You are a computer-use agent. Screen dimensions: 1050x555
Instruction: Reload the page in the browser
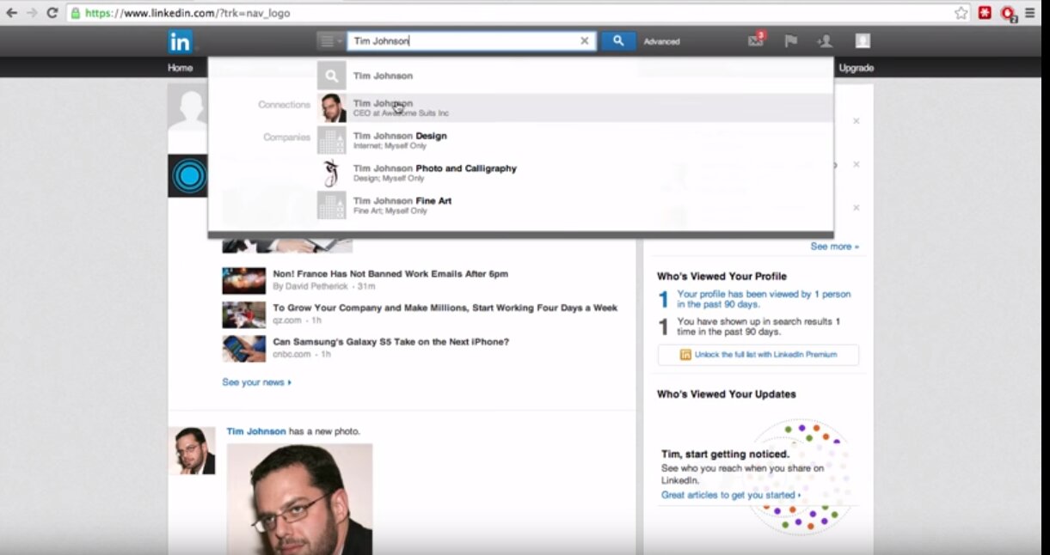click(52, 13)
